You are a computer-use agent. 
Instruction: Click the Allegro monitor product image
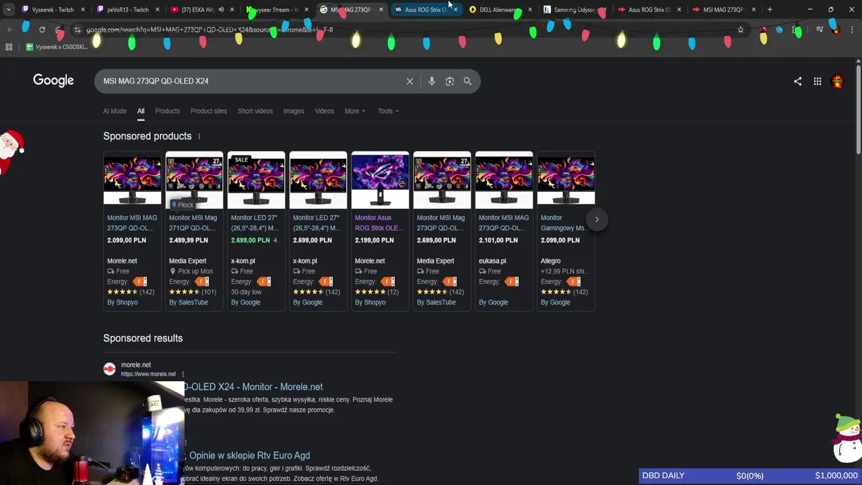pos(566,180)
